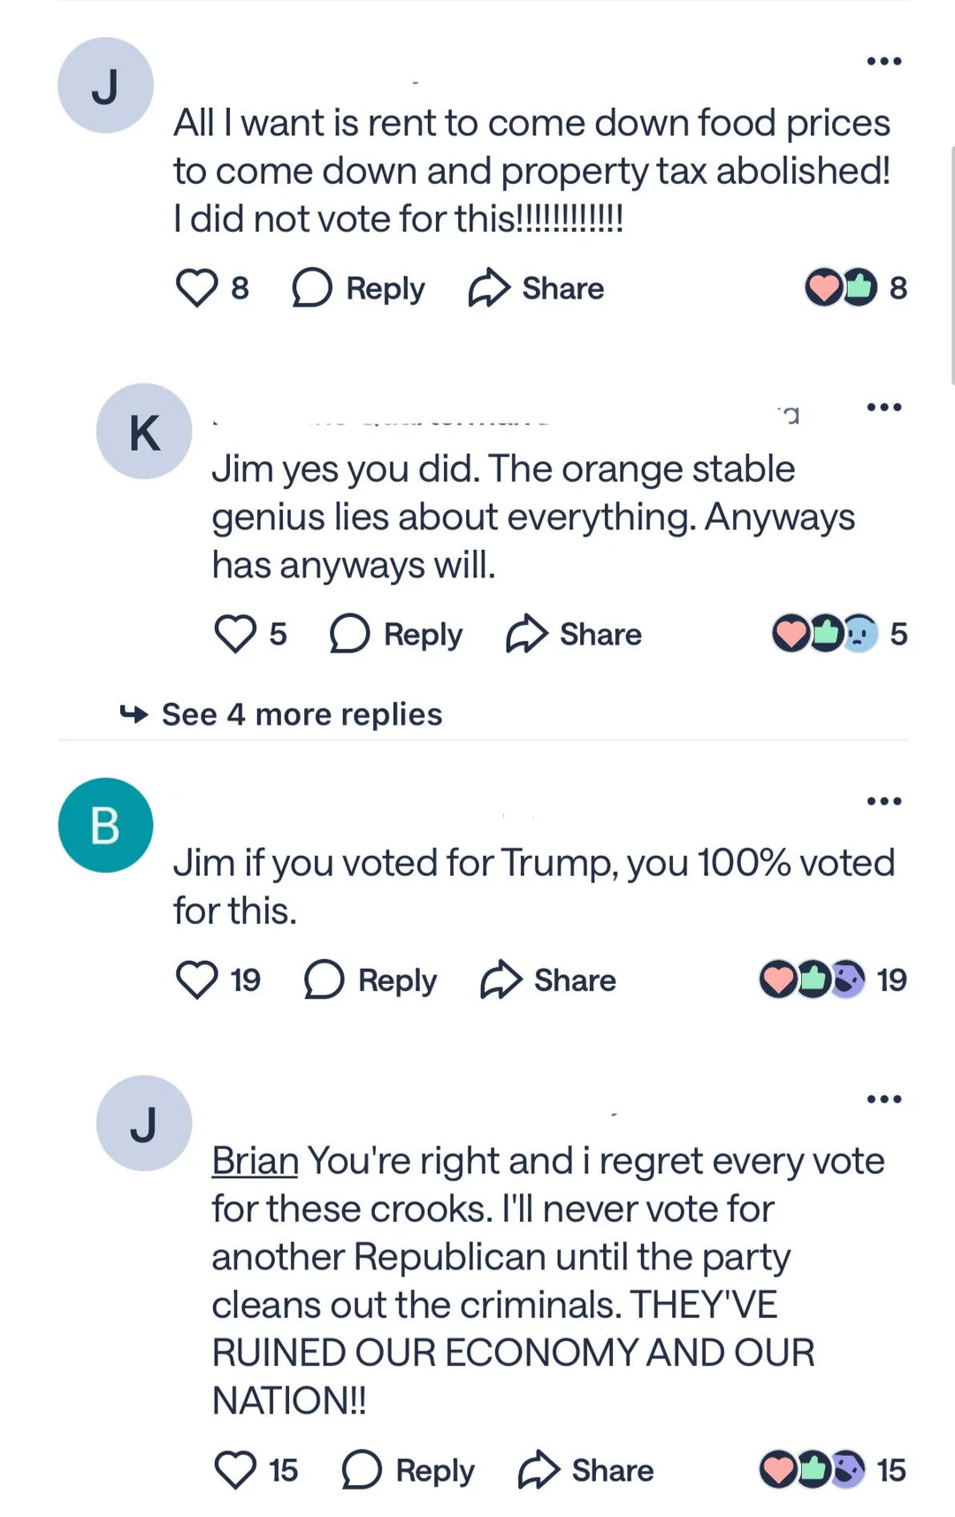
Task: Click the share arrow icon on K's comment
Action: click(527, 634)
